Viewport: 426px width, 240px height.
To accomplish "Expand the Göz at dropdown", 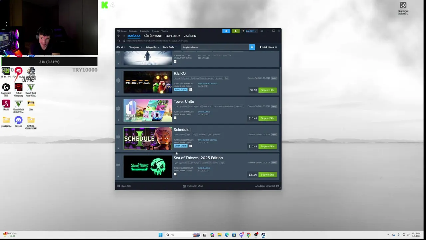I will tap(121, 47).
